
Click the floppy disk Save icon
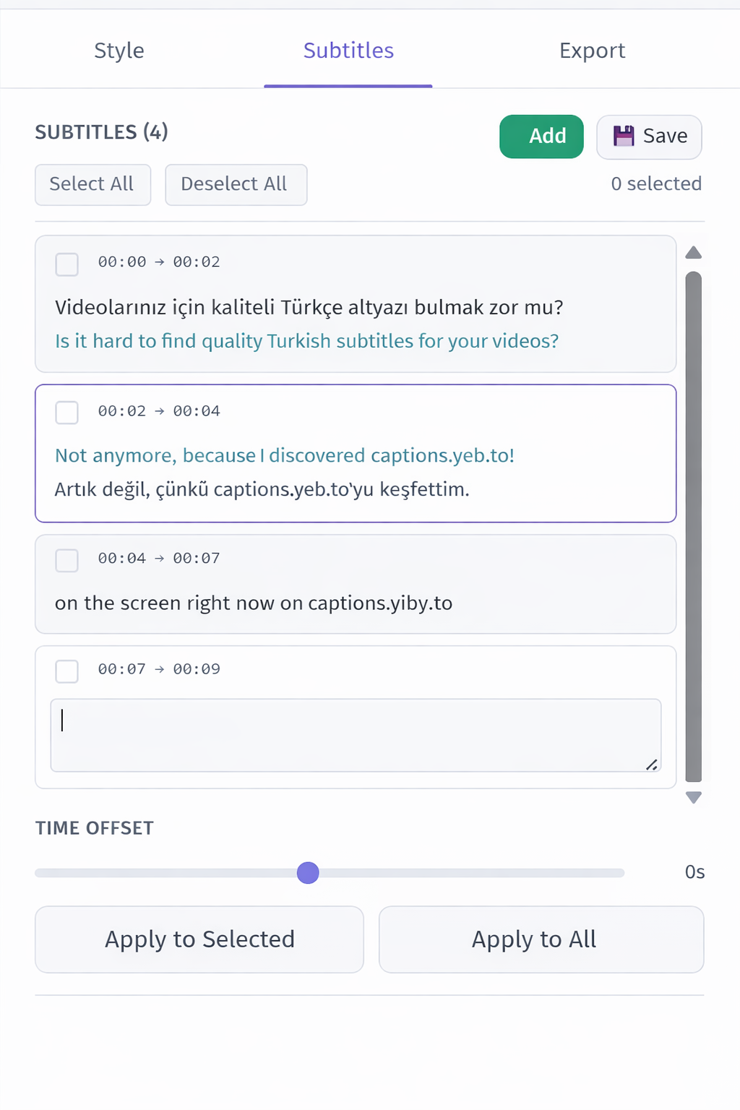pos(624,136)
